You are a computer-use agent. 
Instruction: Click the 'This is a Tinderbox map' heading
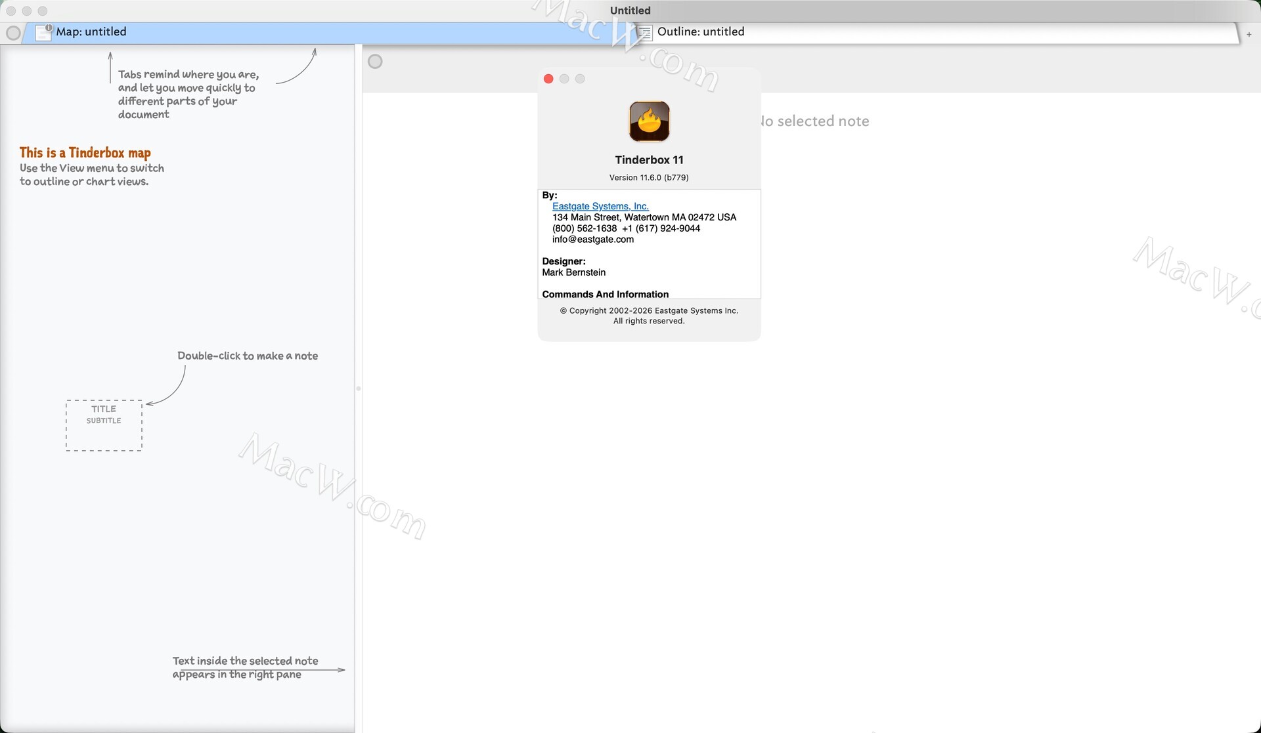pyautogui.click(x=85, y=153)
